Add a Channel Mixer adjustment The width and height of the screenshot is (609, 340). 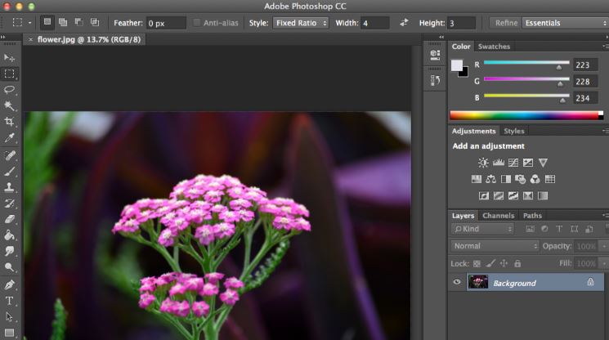[535, 179]
